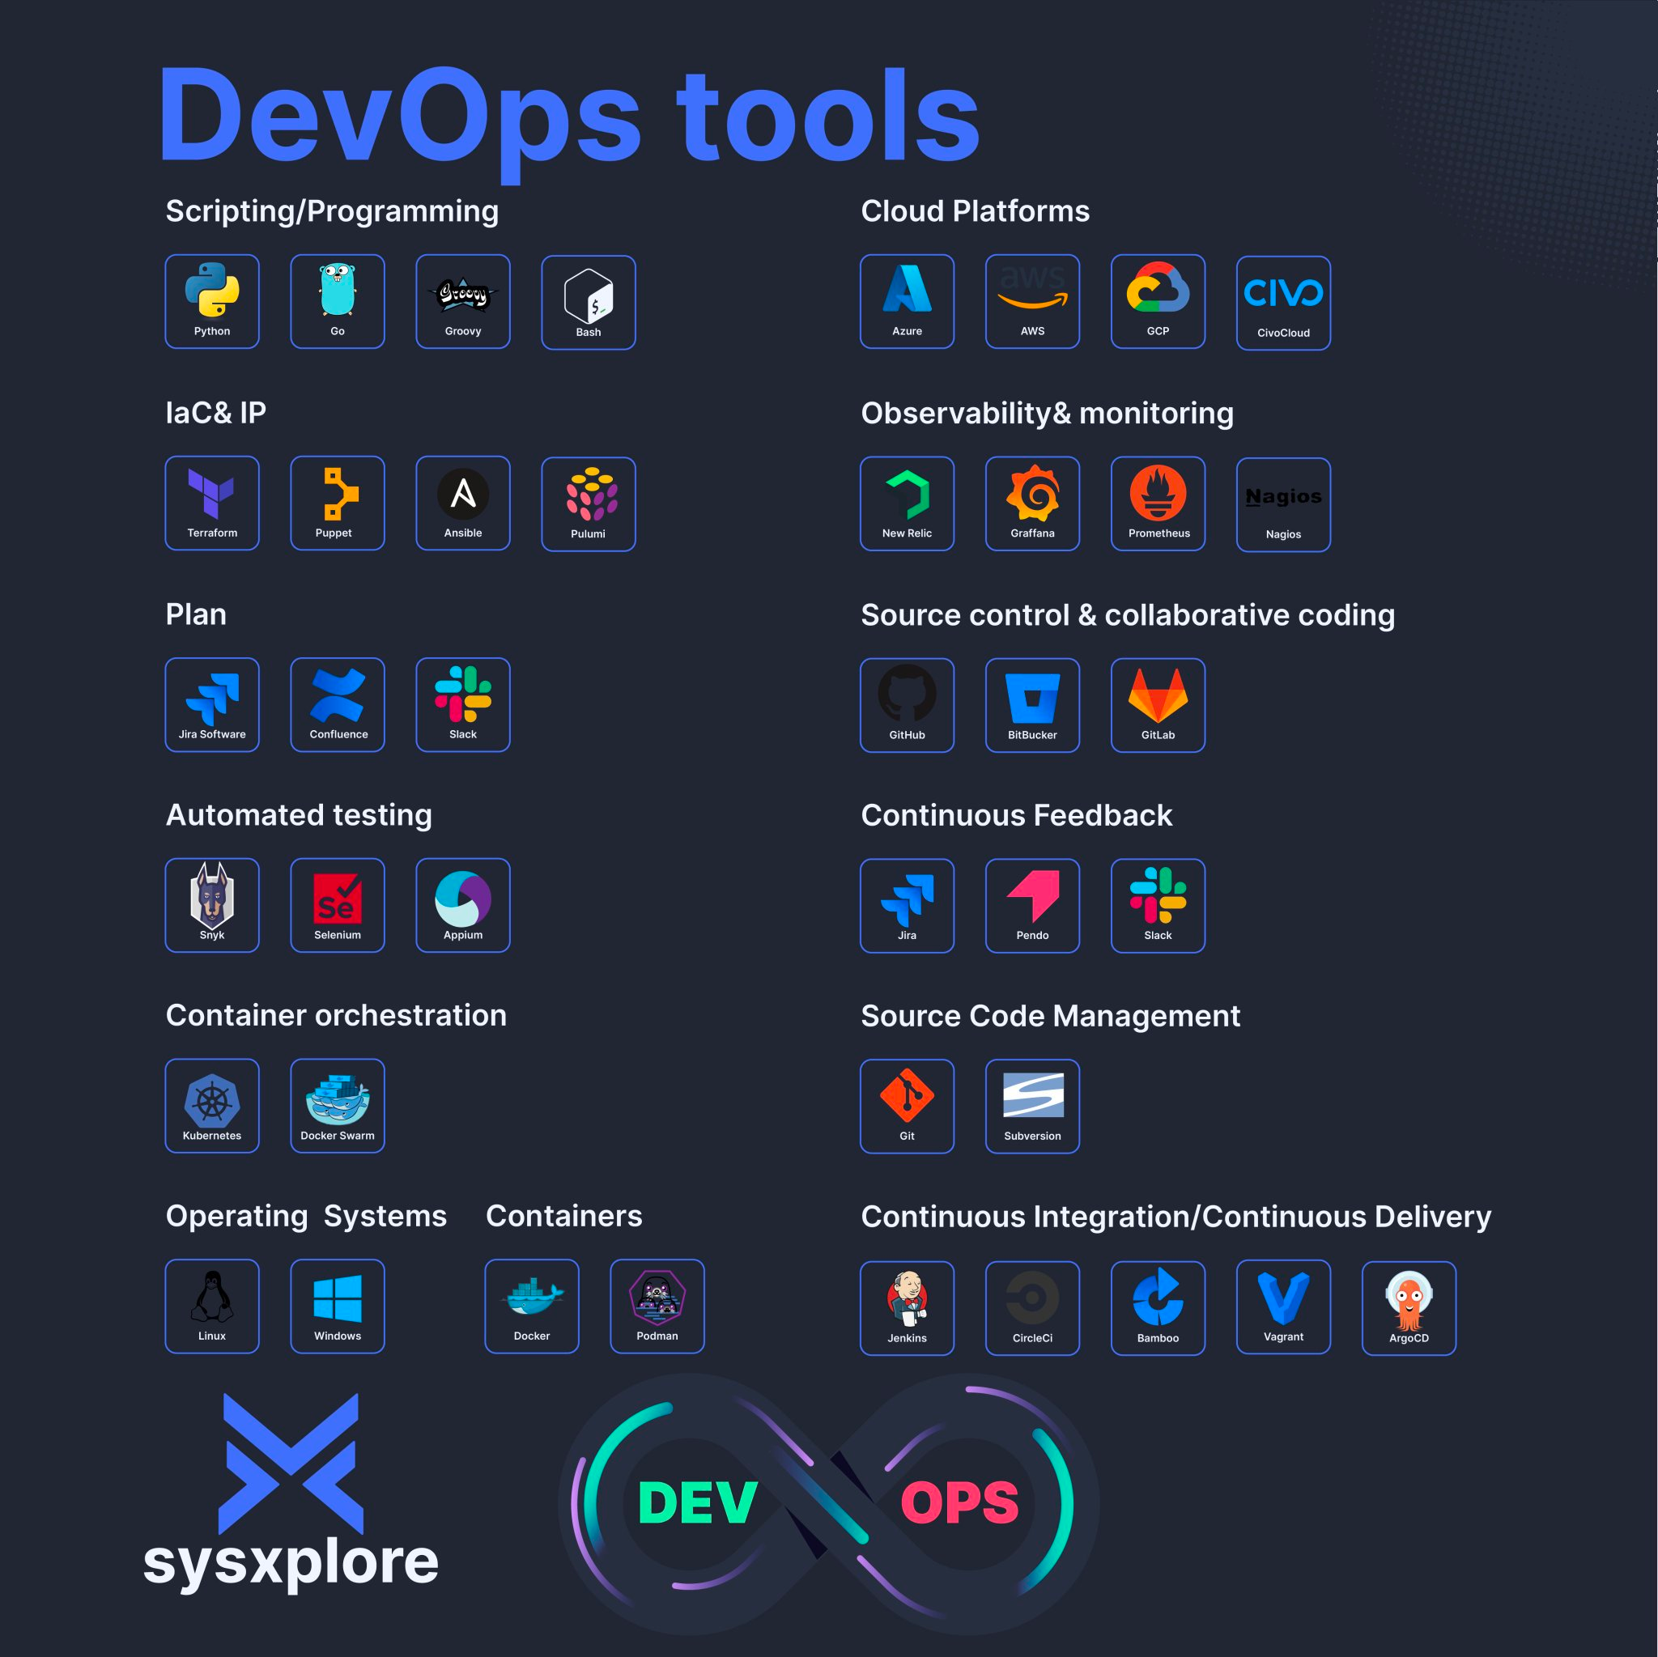Viewport: 1658px width, 1657px height.
Task: Select the CivoCloud tile
Action: (x=1283, y=303)
